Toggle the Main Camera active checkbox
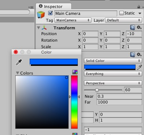The width and height of the screenshot is (144, 135). [50, 13]
